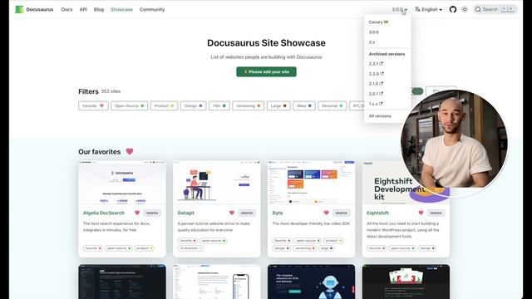
Task: Click source button on the Datagit card
Action: point(247,213)
